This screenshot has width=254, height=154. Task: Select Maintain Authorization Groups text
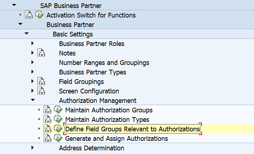coord(109,111)
